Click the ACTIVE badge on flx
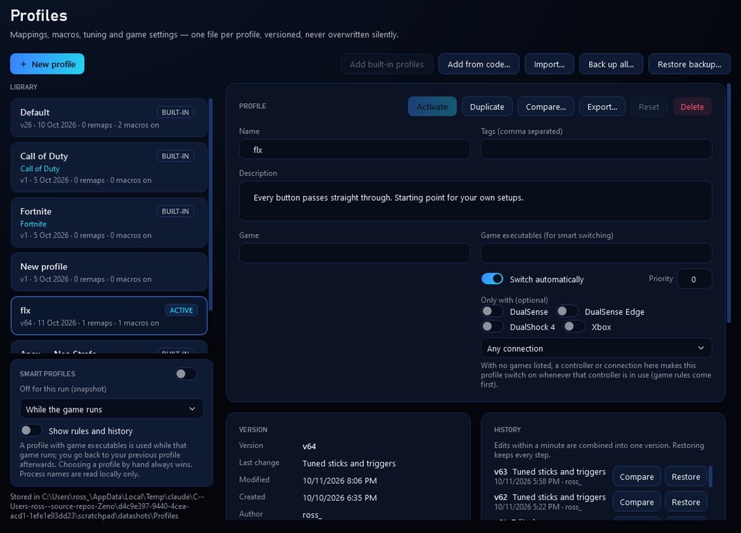The width and height of the screenshot is (741, 533). click(x=182, y=310)
